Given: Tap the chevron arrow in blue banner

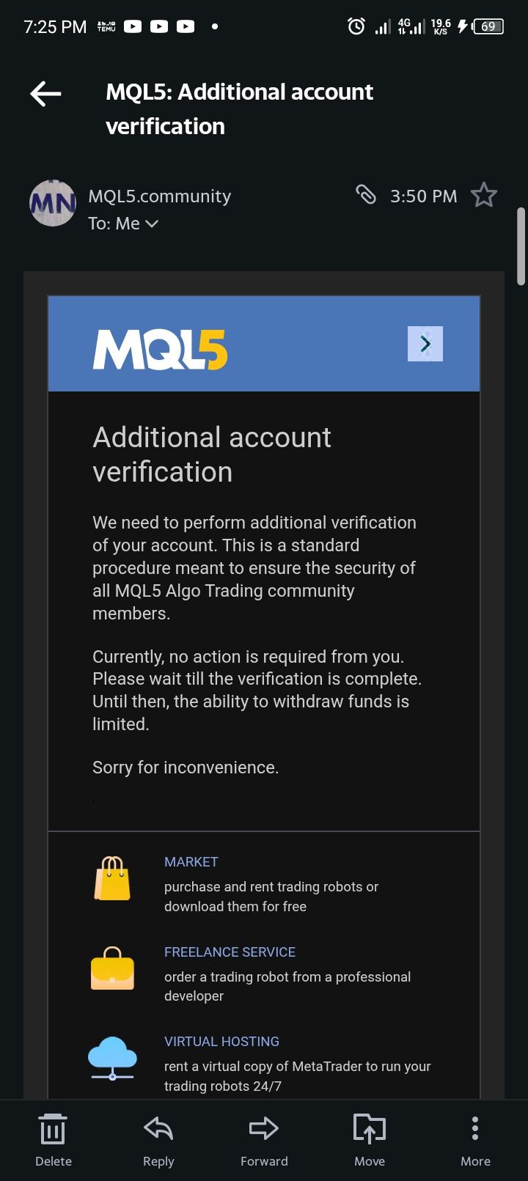Looking at the screenshot, I should pyautogui.click(x=425, y=344).
